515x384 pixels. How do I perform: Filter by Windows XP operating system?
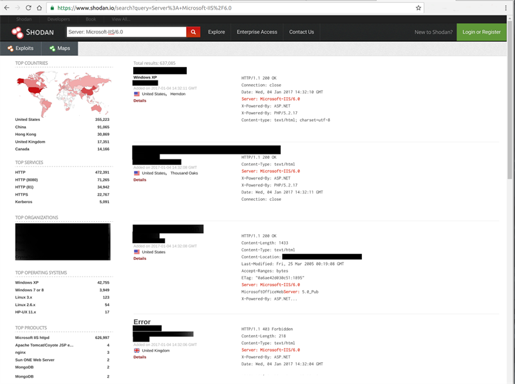pos(26,282)
